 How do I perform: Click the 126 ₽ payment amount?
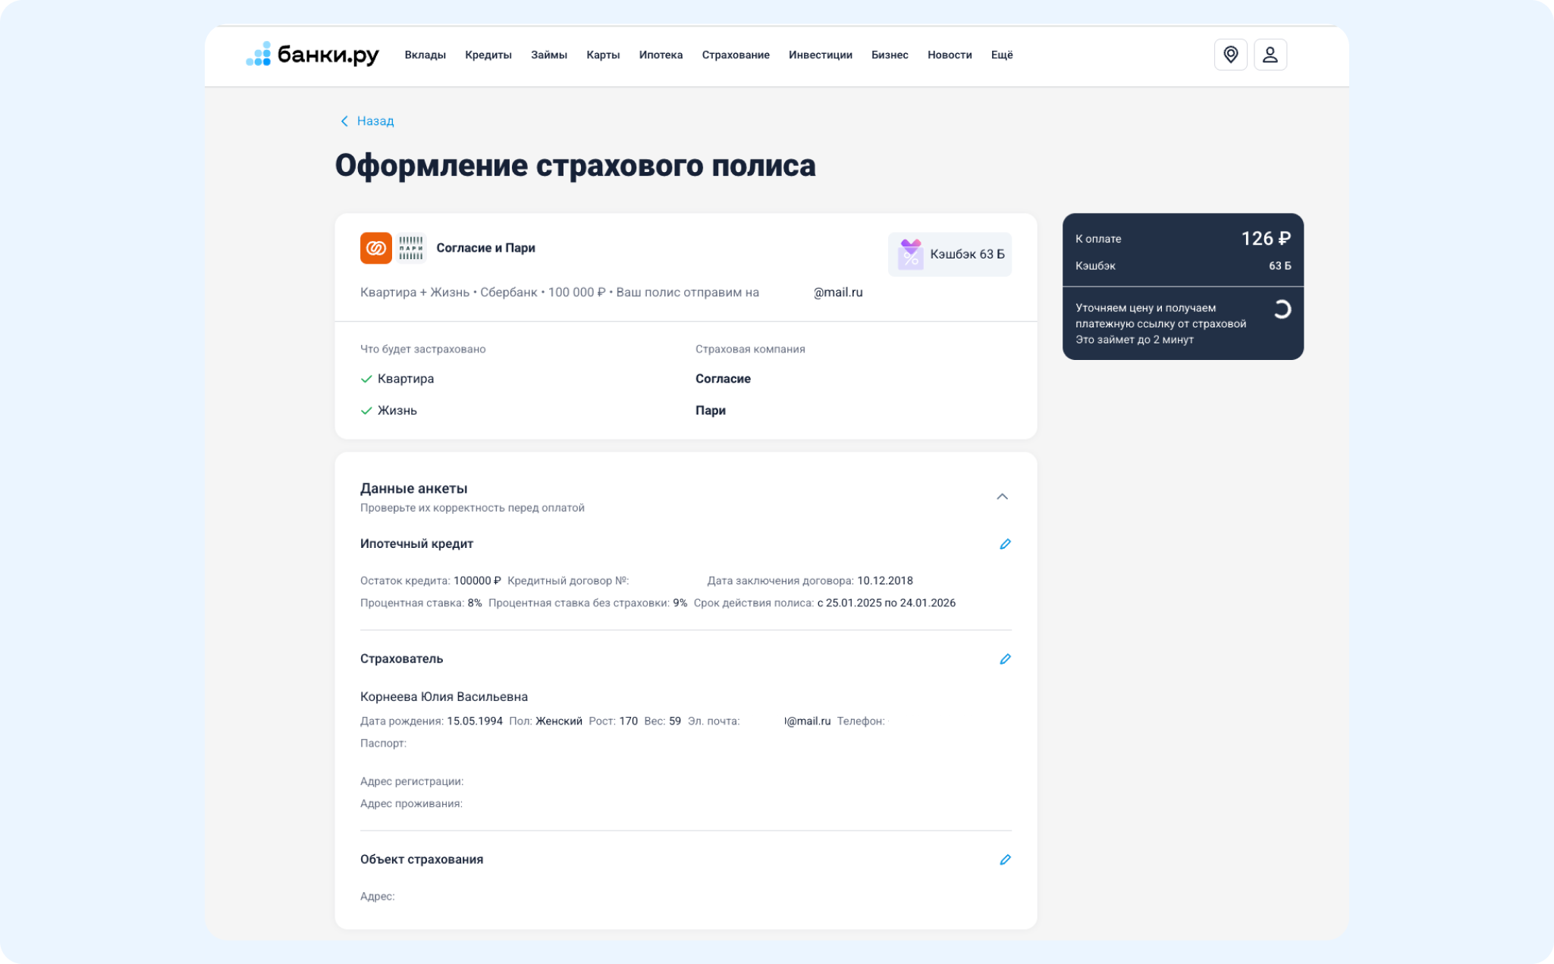(x=1265, y=239)
